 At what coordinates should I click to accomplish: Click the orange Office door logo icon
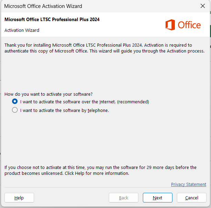coord(170,25)
